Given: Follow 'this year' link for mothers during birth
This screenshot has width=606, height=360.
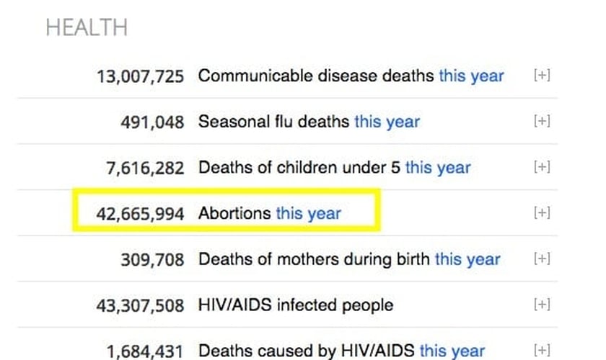Looking at the screenshot, I should [467, 259].
